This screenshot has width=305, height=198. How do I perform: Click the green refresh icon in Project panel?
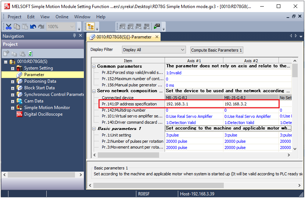click(30, 54)
